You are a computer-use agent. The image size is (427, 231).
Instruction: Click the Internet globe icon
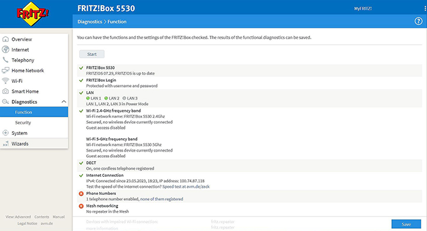pyautogui.click(x=5, y=50)
